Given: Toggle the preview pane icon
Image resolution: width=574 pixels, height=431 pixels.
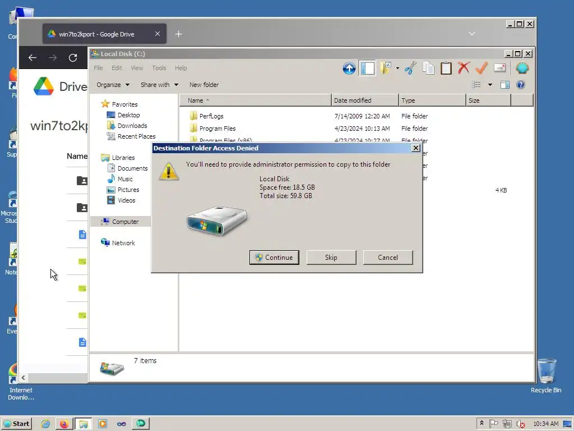Looking at the screenshot, I should click(505, 85).
